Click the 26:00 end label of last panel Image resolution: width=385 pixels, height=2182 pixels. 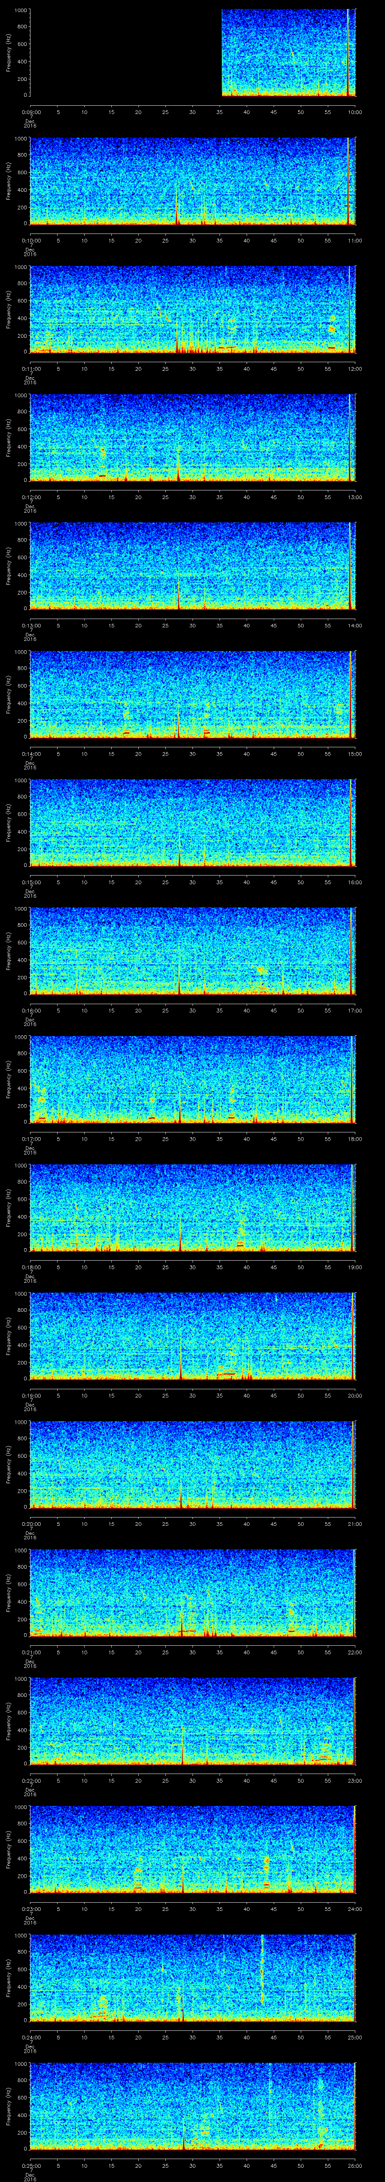(355, 2165)
